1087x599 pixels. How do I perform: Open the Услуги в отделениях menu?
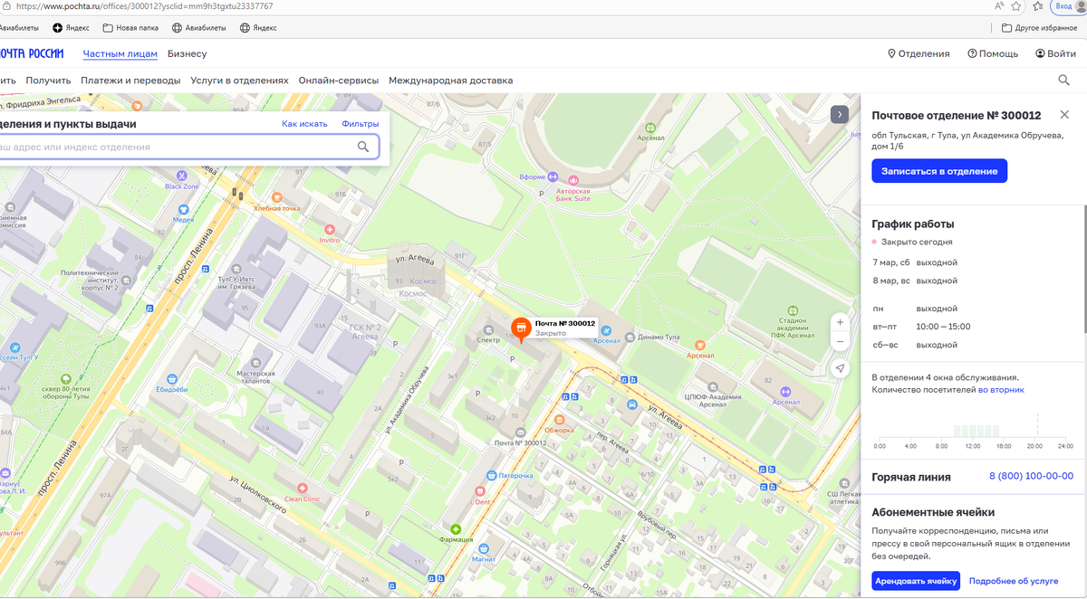click(x=239, y=81)
